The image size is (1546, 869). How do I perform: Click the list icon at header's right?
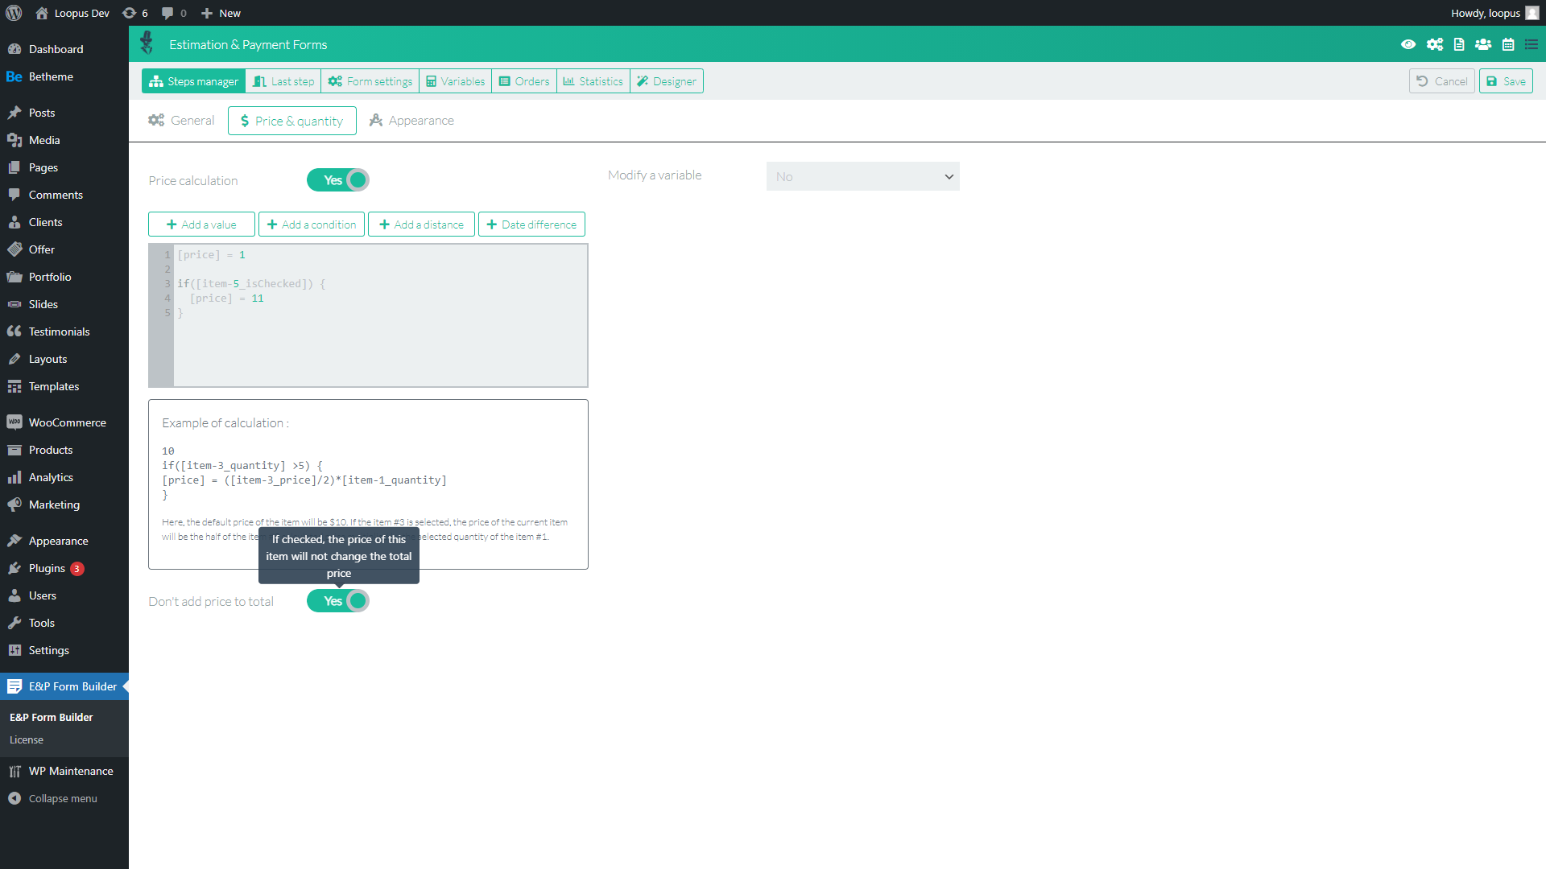coord(1532,44)
